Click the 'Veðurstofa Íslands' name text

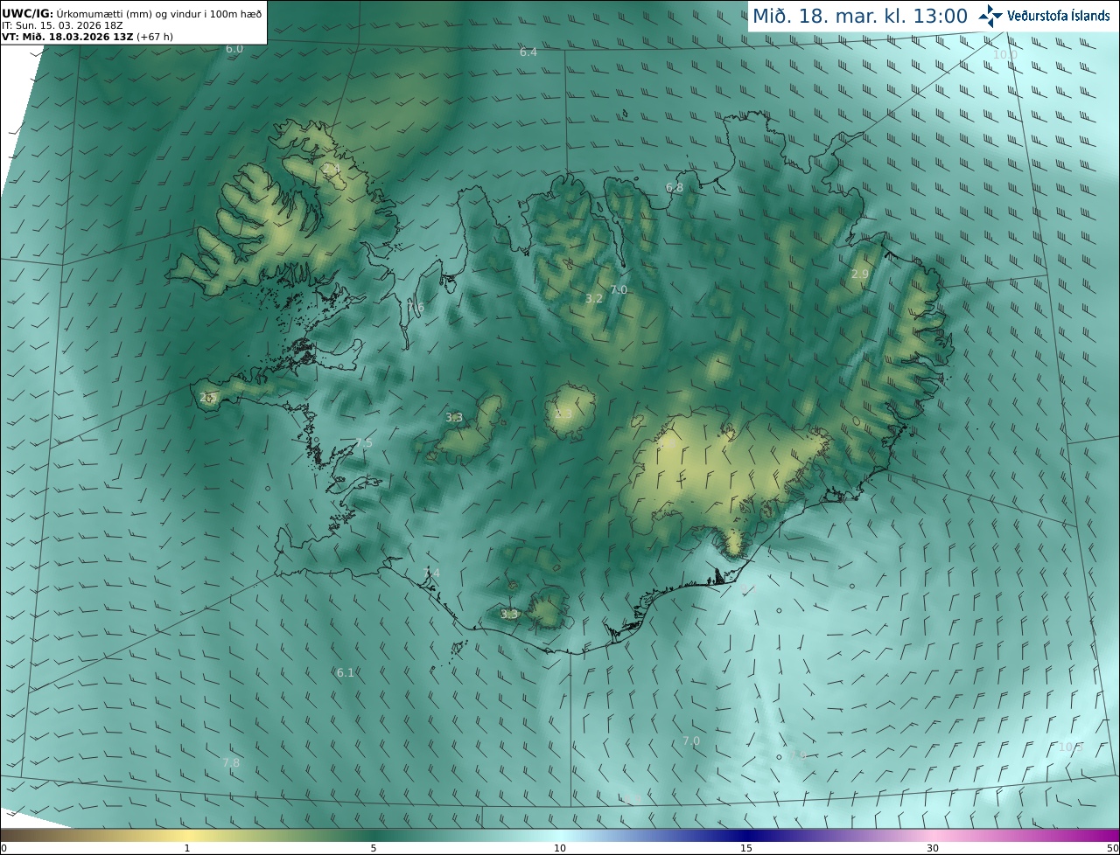pos(1058,16)
